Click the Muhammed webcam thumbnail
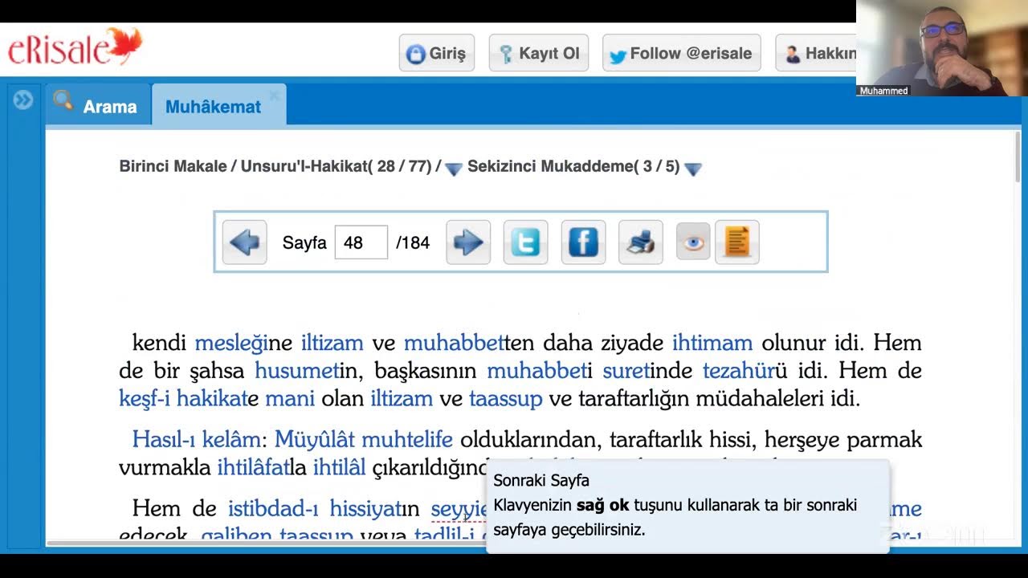Viewport: 1028px width, 578px height. 942,48
